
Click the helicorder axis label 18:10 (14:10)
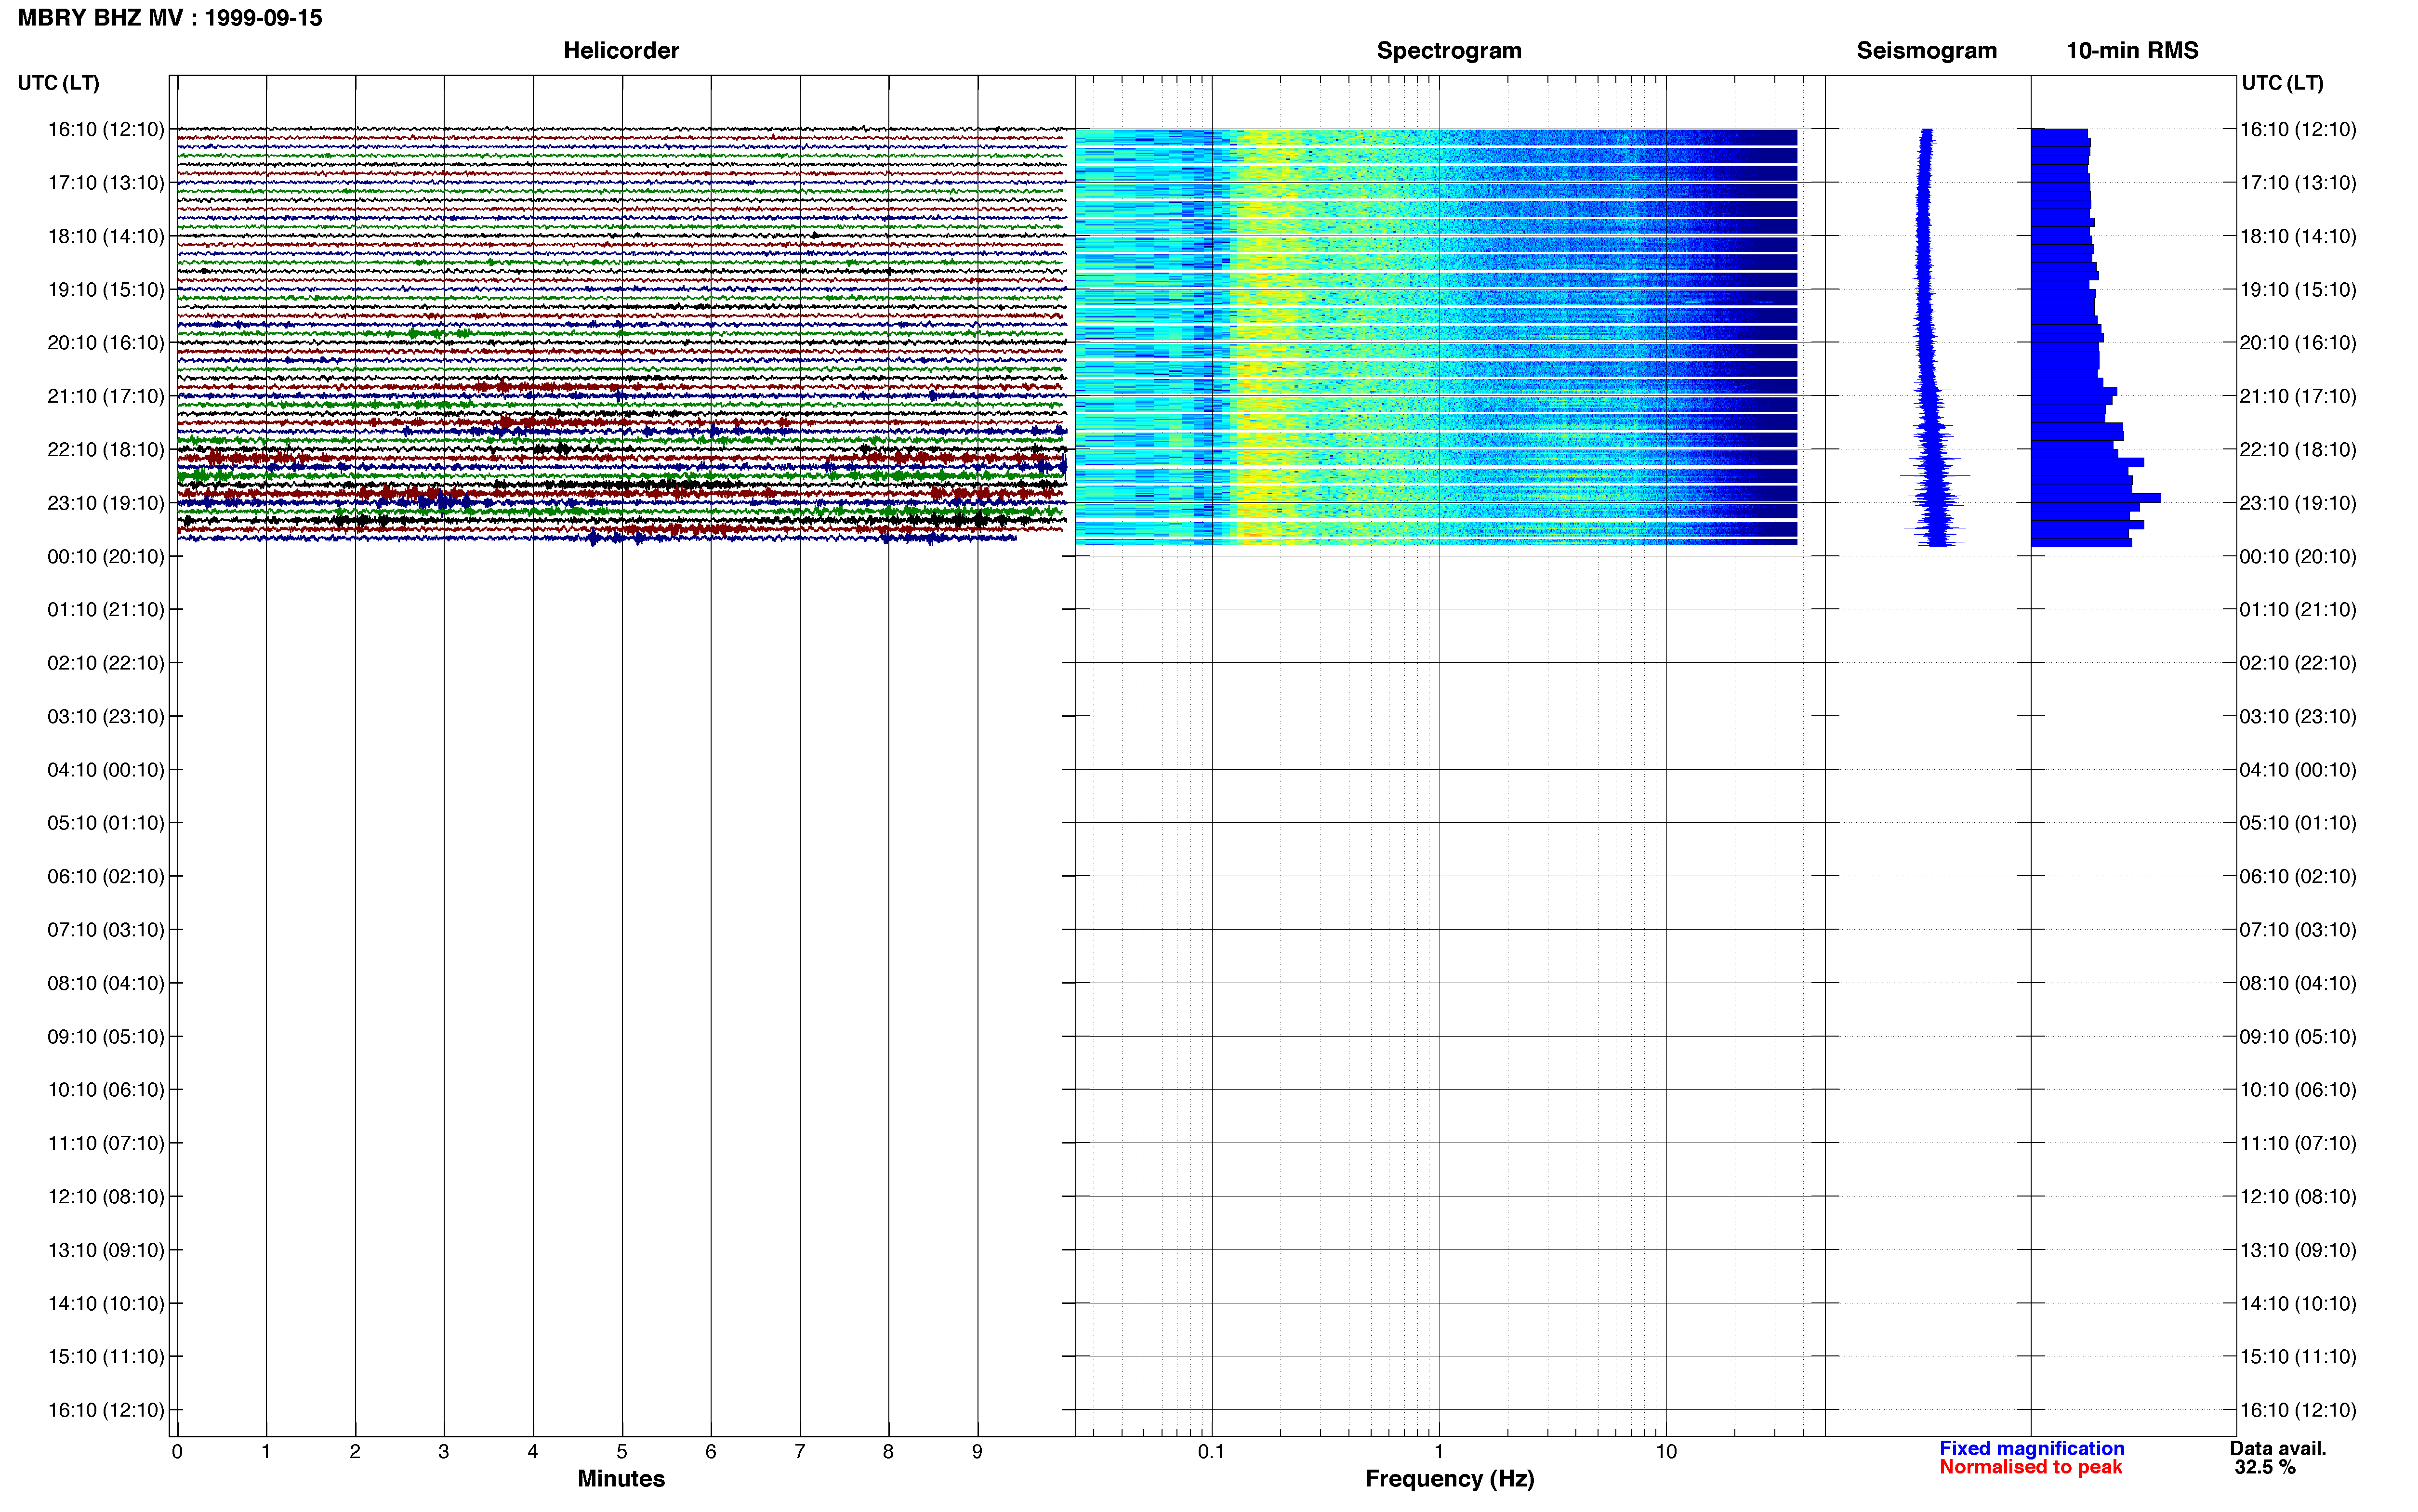coord(105,236)
